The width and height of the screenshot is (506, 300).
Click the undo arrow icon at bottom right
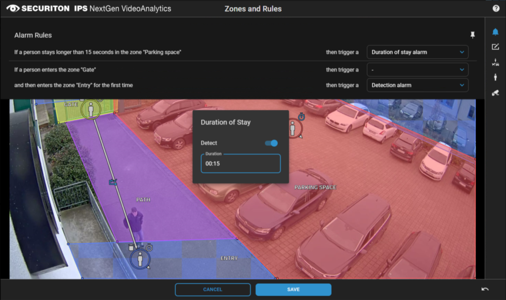pos(485,289)
